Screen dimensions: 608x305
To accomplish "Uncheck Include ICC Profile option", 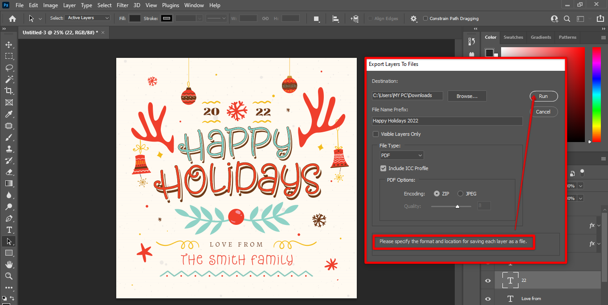I will point(383,168).
